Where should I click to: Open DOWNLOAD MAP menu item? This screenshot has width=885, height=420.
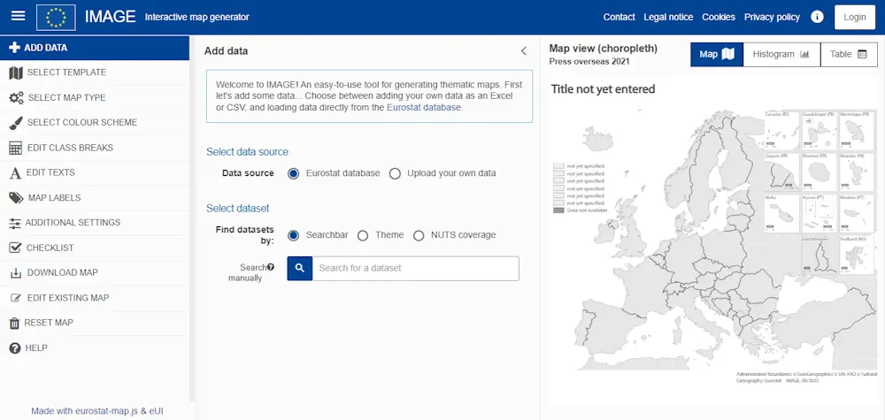pos(95,273)
